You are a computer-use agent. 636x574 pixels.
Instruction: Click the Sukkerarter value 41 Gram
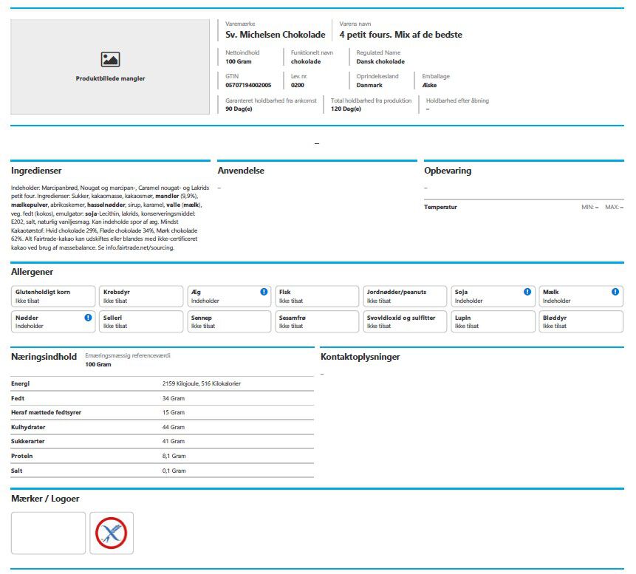[173, 441]
